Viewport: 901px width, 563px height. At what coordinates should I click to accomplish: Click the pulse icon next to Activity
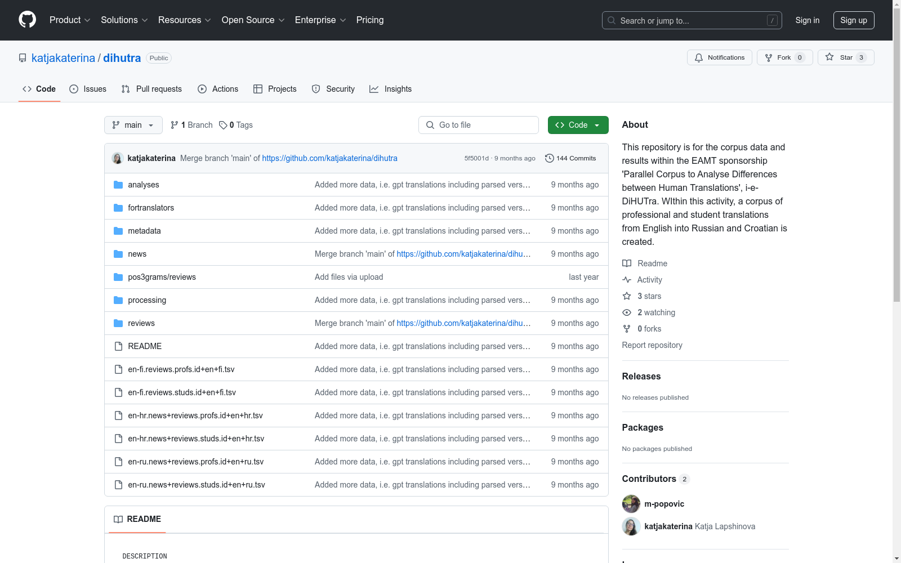627,280
